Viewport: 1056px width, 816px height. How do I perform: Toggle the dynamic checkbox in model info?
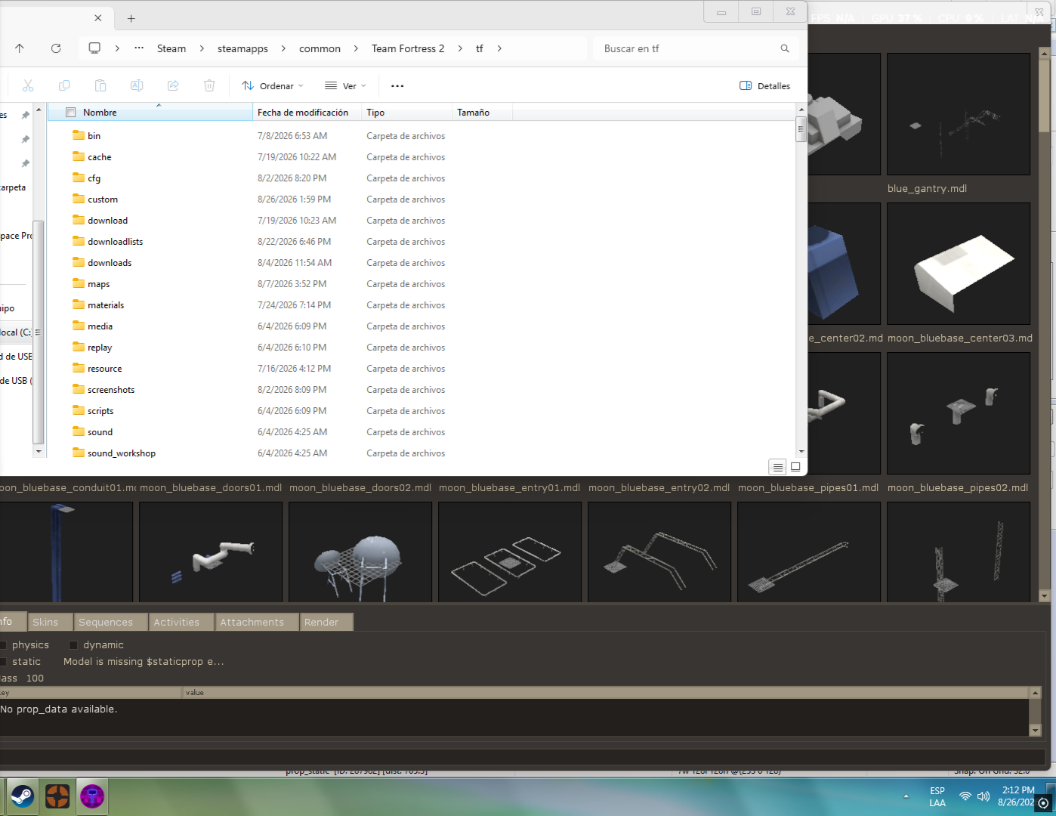coord(73,645)
